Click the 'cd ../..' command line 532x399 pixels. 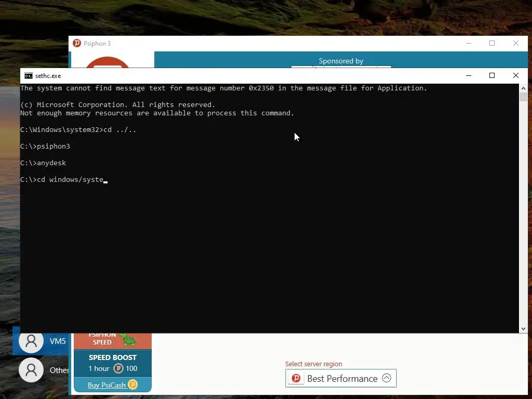coord(78,129)
